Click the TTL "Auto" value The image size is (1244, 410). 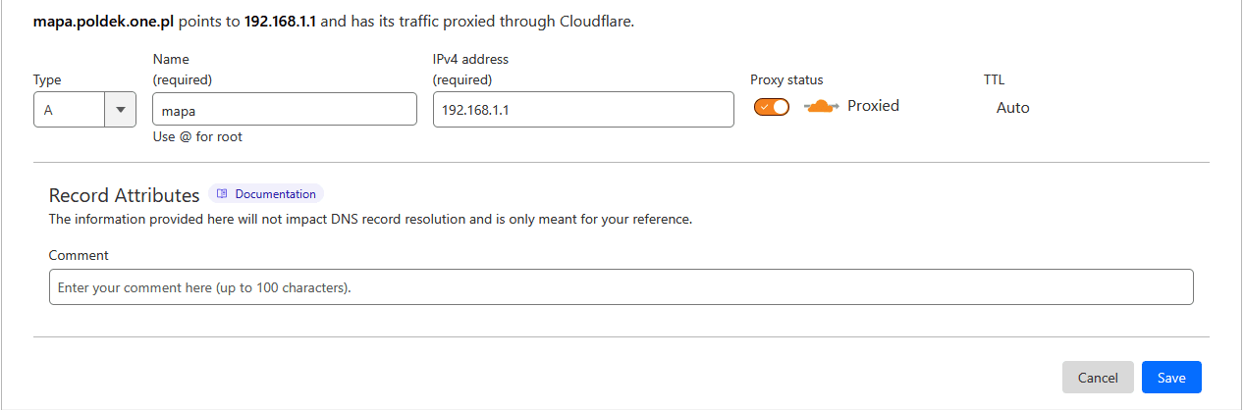tap(1012, 108)
